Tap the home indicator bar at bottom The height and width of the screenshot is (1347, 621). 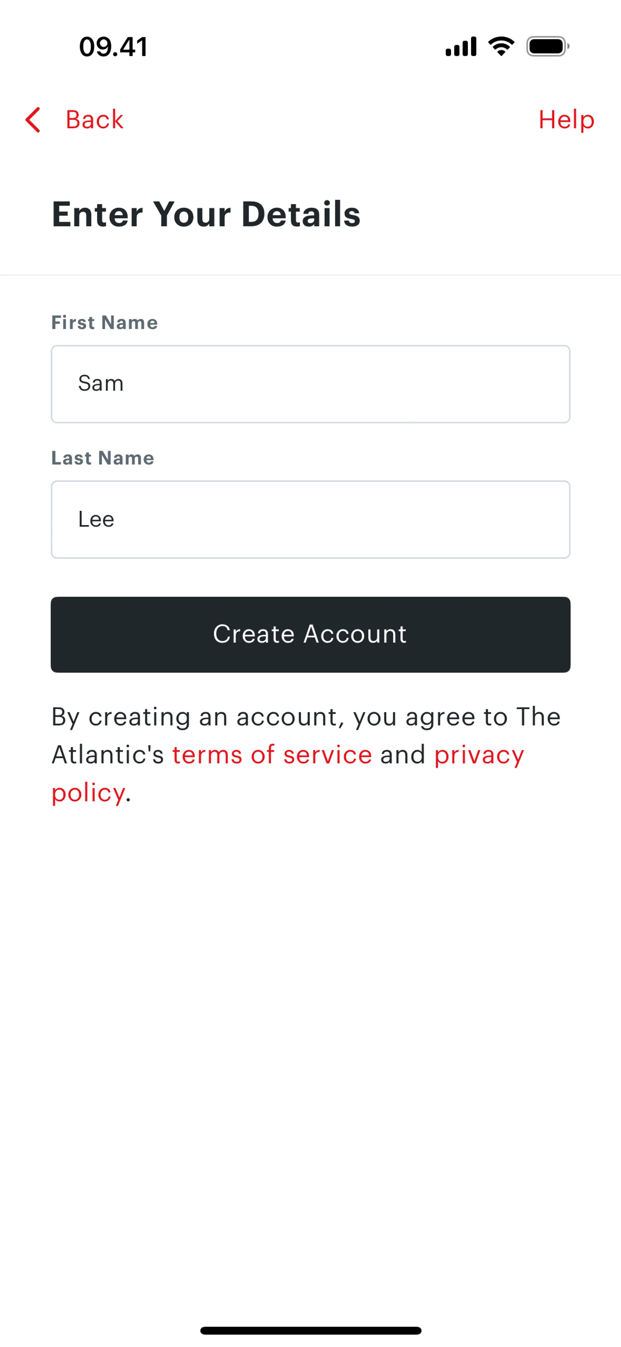pyautogui.click(x=310, y=1330)
